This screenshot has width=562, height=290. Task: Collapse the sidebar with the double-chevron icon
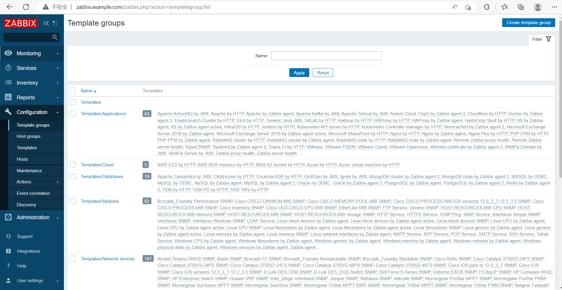point(46,23)
